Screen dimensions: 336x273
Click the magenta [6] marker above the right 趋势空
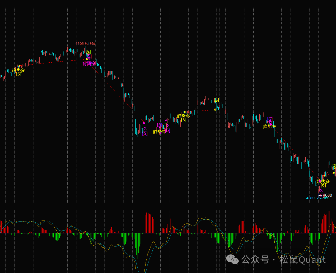click(x=270, y=119)
